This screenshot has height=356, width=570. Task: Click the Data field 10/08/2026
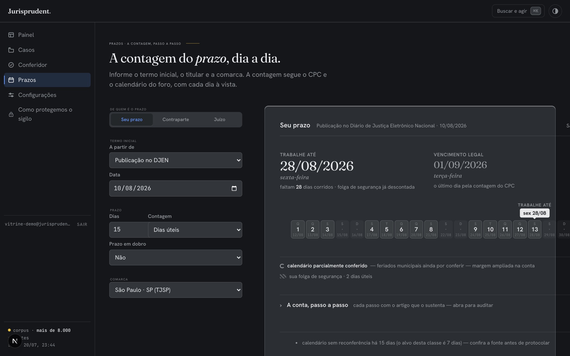click(x=176, y=188)
